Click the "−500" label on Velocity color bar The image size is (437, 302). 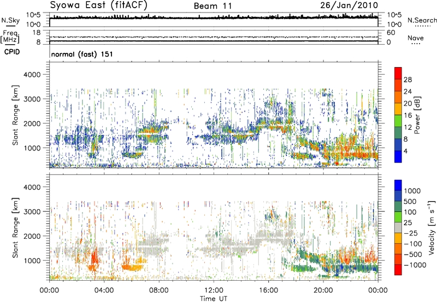413,255
